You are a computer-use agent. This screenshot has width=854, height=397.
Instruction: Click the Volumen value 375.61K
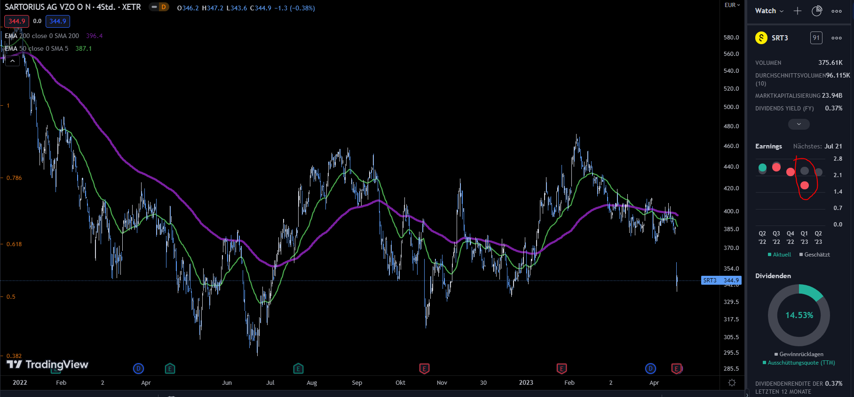click(x=830, y=62)
